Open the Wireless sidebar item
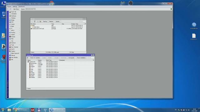200x112 pixels. pyautogui.click(x=13, y=18)
